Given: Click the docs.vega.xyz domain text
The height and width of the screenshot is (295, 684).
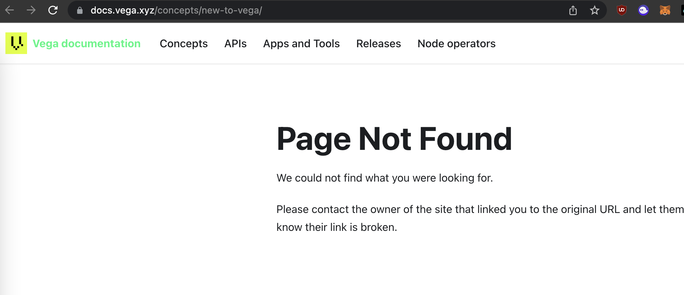Looking at the screenshot, I should (122, 10).
